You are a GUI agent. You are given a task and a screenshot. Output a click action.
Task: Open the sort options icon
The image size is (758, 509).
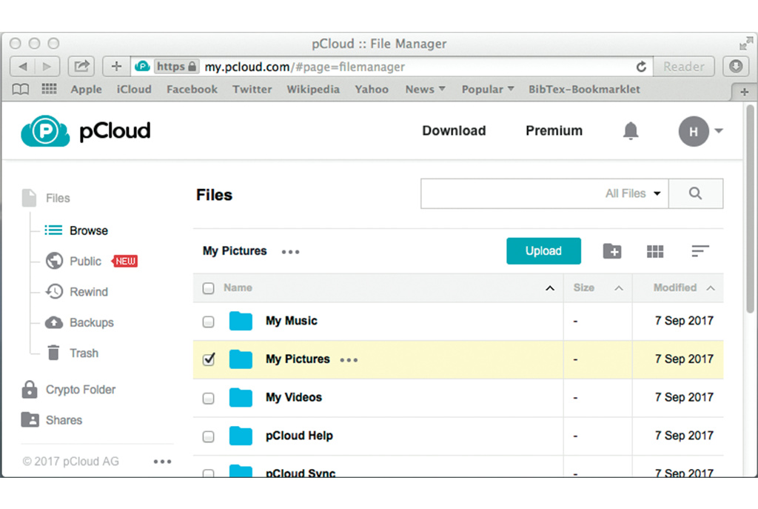pos(700,251)
